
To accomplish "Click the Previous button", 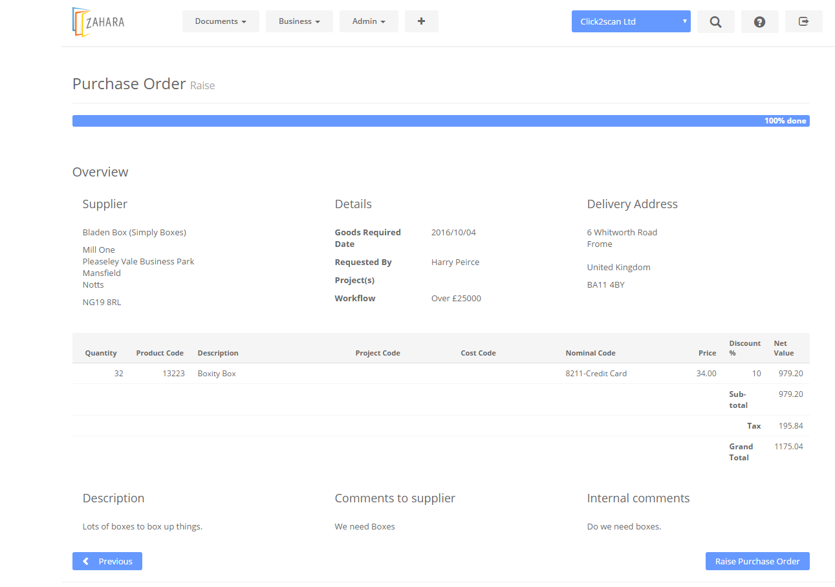I will [x=107, y=561].
